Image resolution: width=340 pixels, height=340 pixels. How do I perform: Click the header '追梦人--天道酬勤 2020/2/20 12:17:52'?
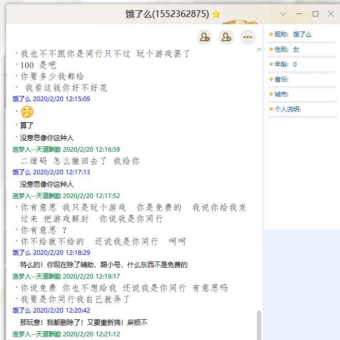tap(66, 196)
